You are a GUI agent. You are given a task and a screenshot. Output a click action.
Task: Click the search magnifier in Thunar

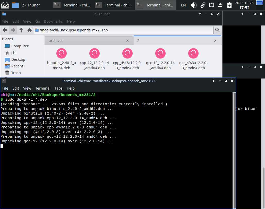[x=217, y=30]
